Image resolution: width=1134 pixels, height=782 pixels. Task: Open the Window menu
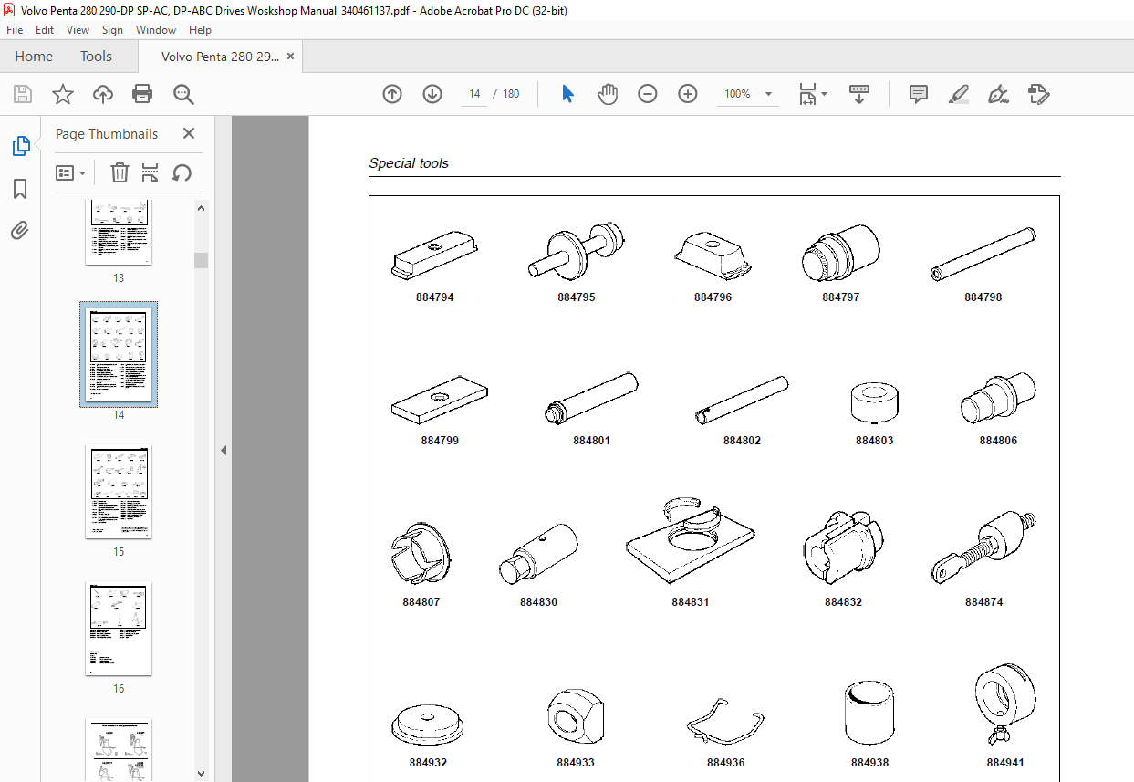point(156,30)
